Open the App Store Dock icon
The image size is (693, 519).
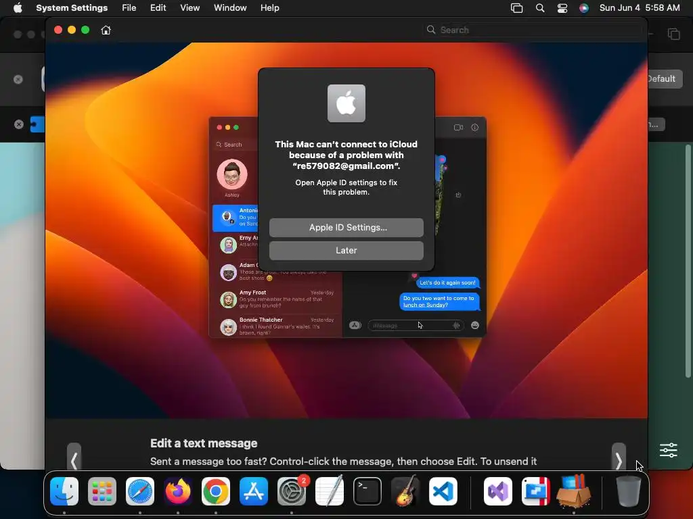coord(254,491)
